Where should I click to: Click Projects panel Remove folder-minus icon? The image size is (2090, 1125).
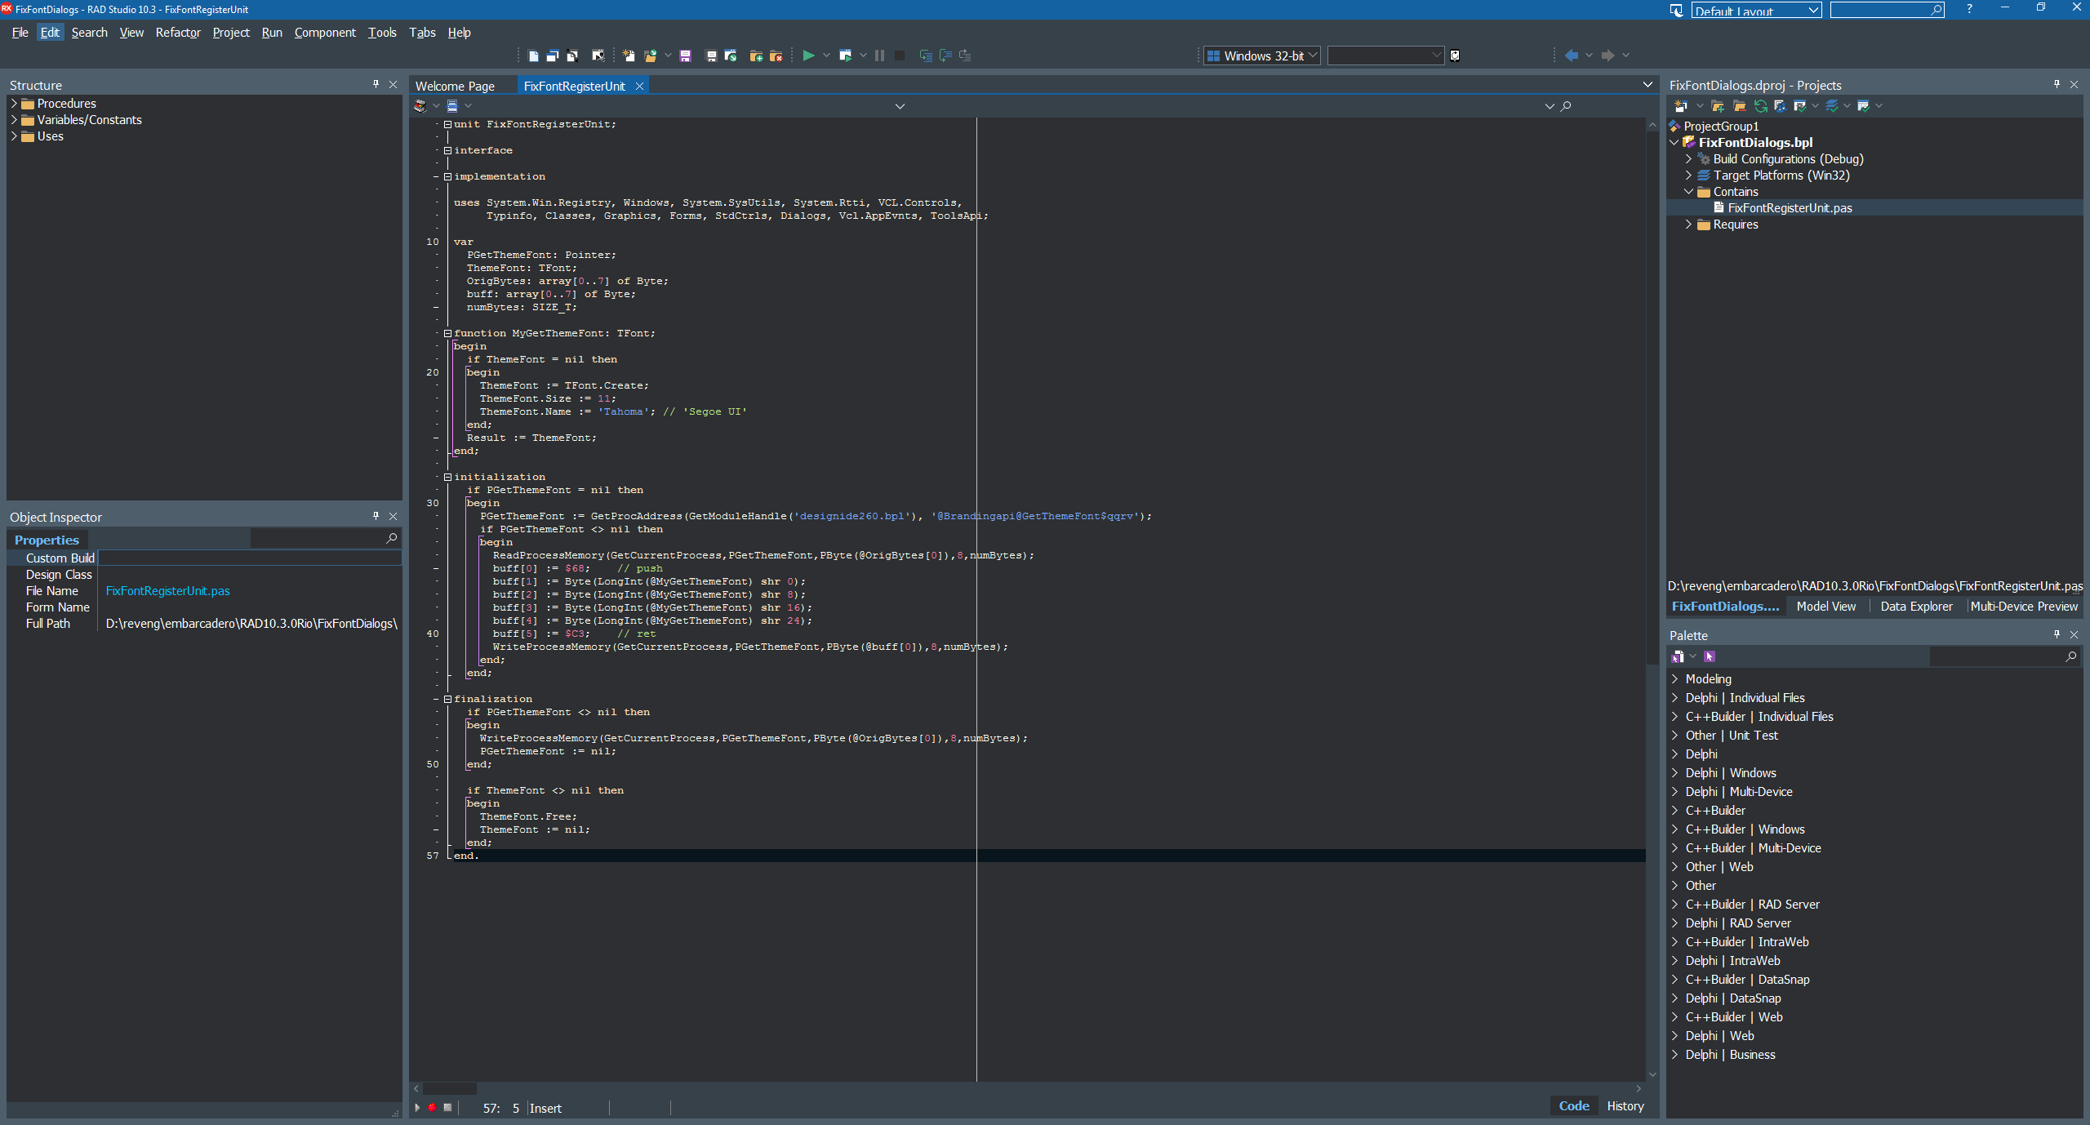(x=1739, y=106)
